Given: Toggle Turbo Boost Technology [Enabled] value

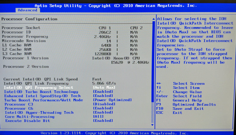Looking at the screenshot, I should point(103,92).
